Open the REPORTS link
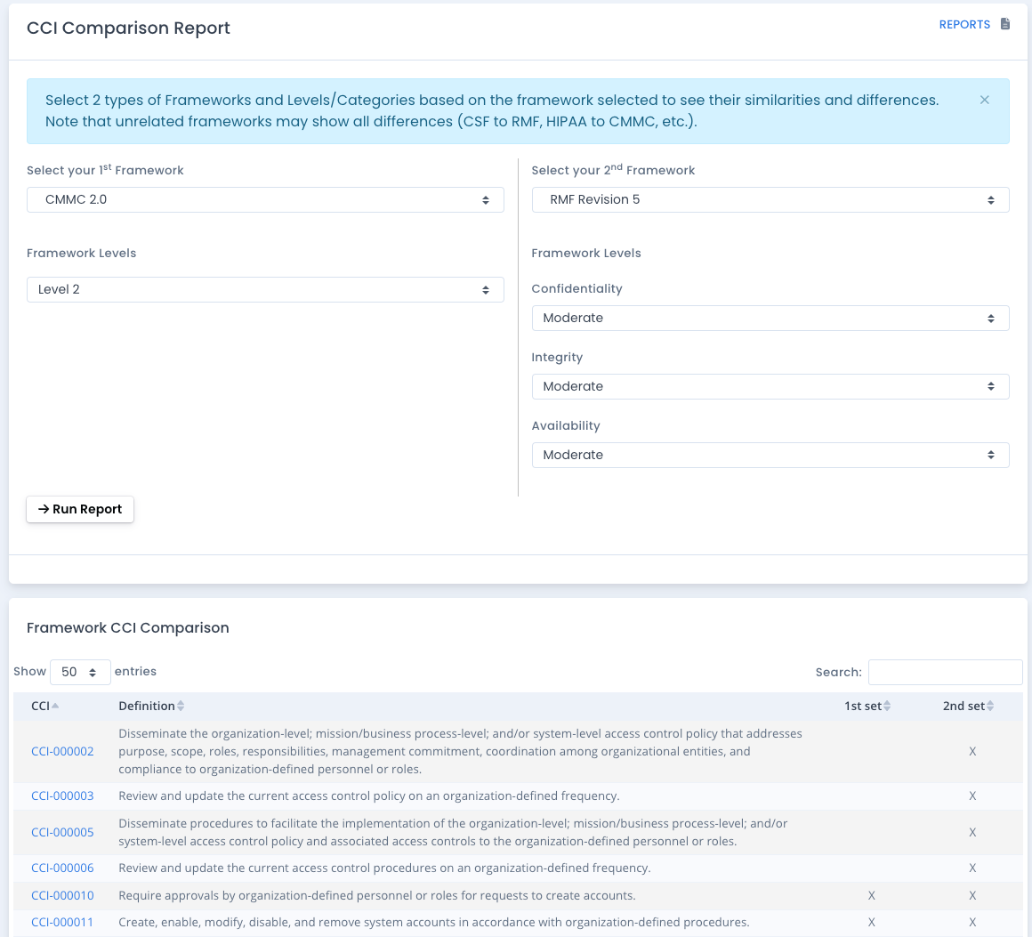Viewport: 1032px width, 937px height. 964,24
